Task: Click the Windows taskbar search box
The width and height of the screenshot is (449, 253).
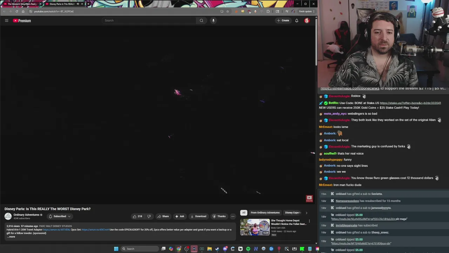Action: [x=139, y=249]
